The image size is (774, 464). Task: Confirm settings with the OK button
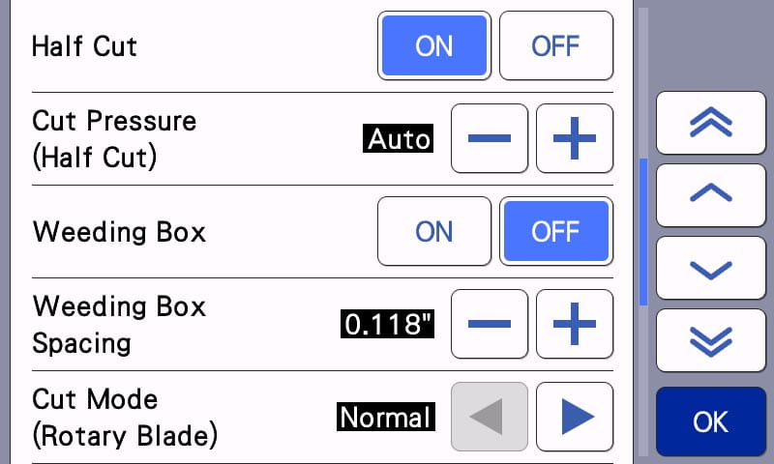click(710, 421)
